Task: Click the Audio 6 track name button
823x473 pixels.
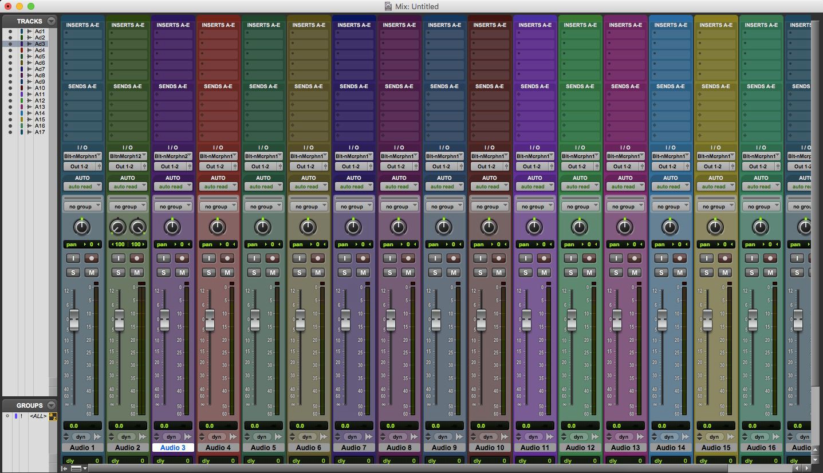Action: [x=309, y=448]
